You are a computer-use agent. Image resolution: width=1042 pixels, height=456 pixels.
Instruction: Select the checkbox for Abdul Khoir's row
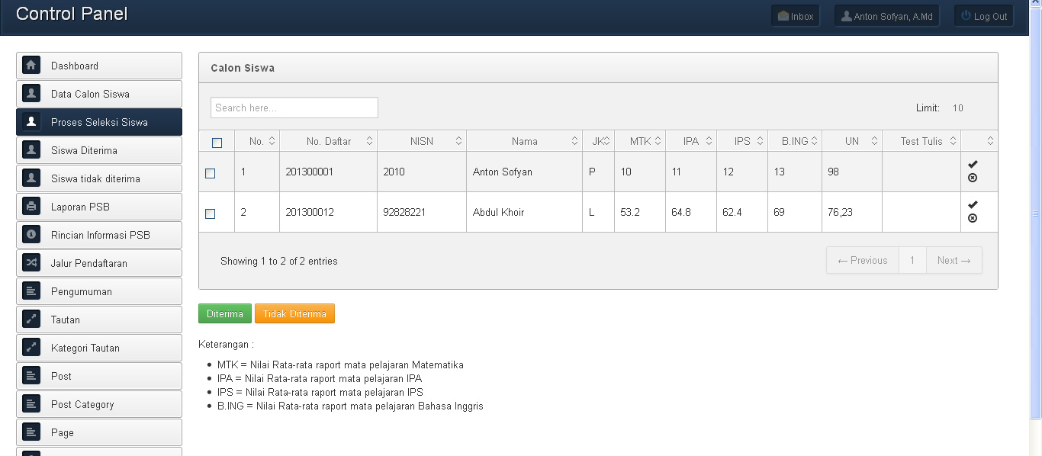pyautogui.click(x=211, y=214)
